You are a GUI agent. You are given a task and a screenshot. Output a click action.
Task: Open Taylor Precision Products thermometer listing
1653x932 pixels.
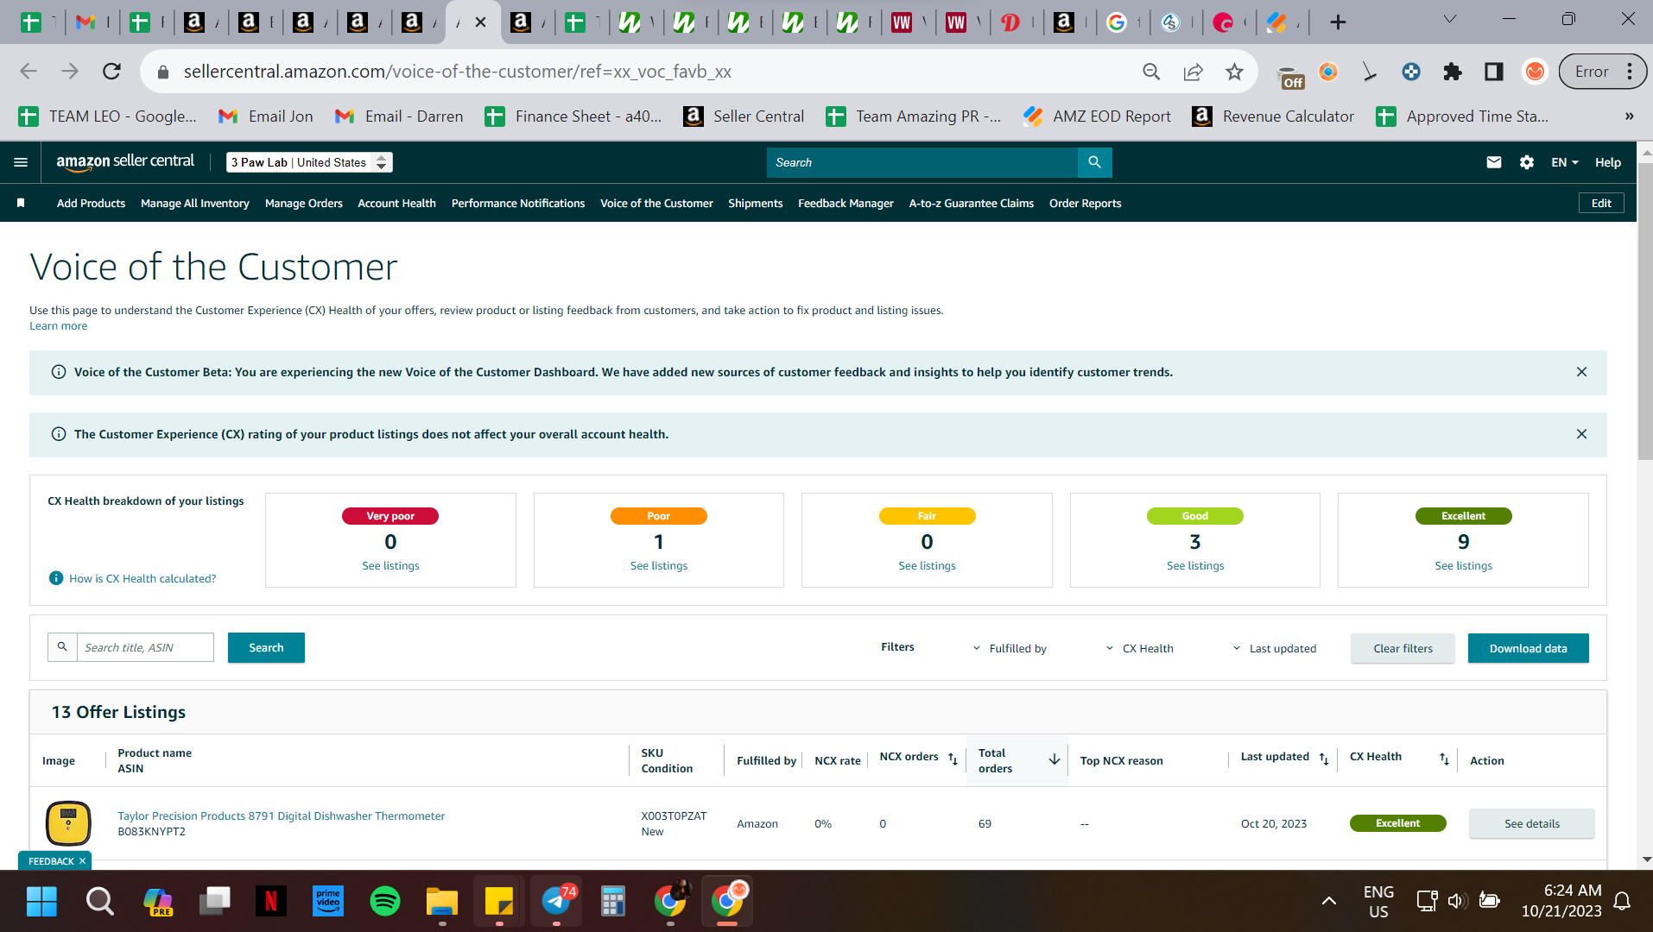click(282, 815)
